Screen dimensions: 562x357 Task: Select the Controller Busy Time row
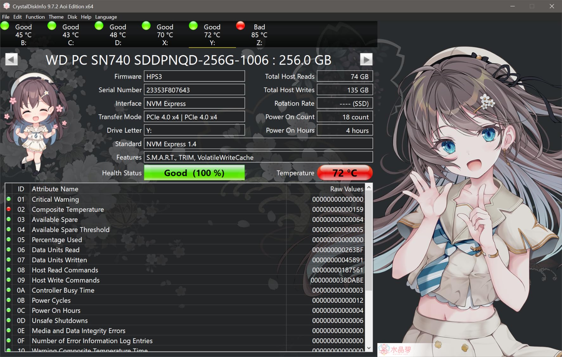(x=185, y=290)
